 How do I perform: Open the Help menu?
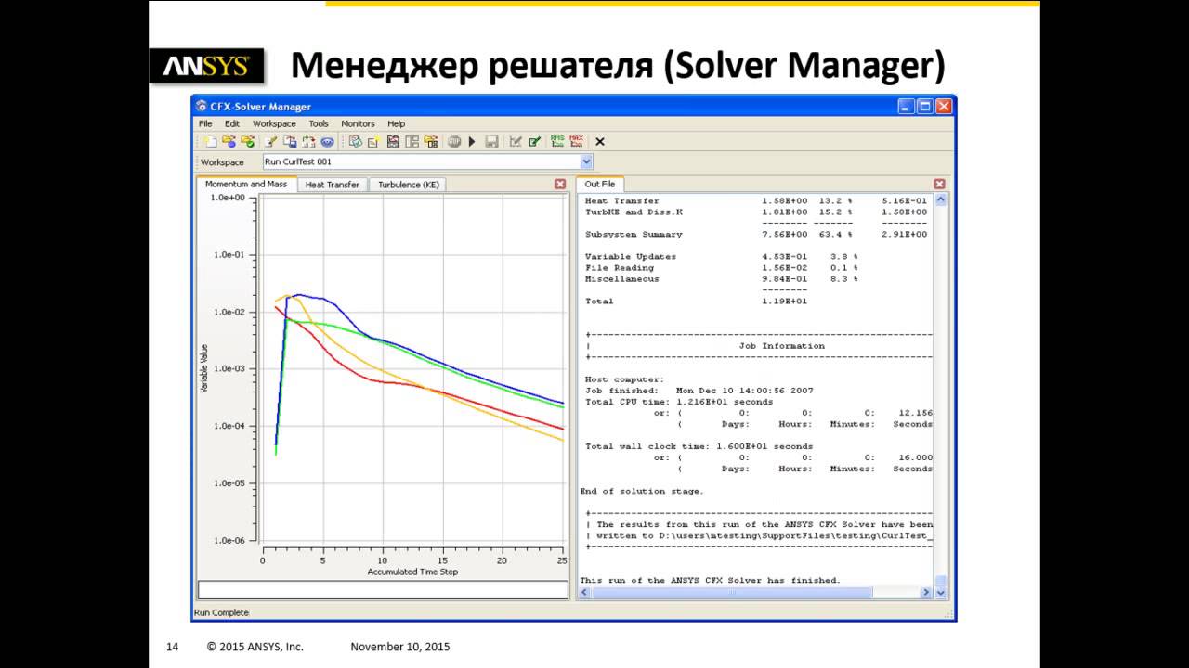[397, 123]
